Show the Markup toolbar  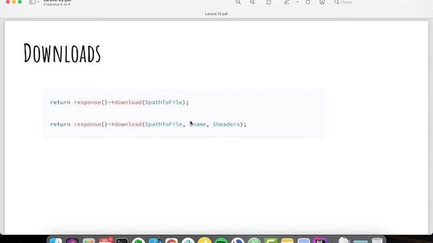click(x=322, y=2)
